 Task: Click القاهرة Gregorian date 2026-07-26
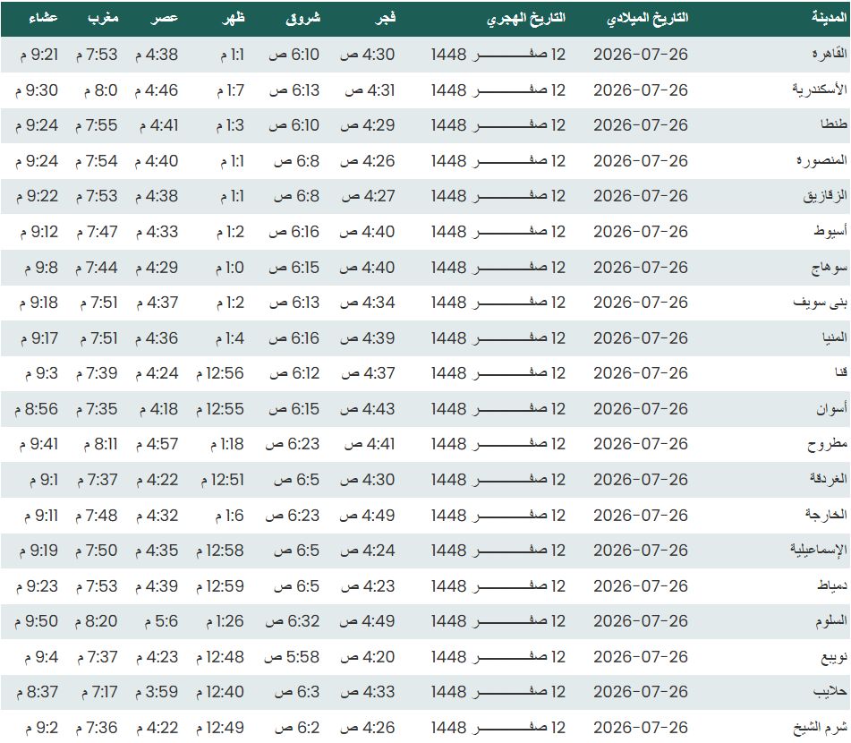click(641, 55)
